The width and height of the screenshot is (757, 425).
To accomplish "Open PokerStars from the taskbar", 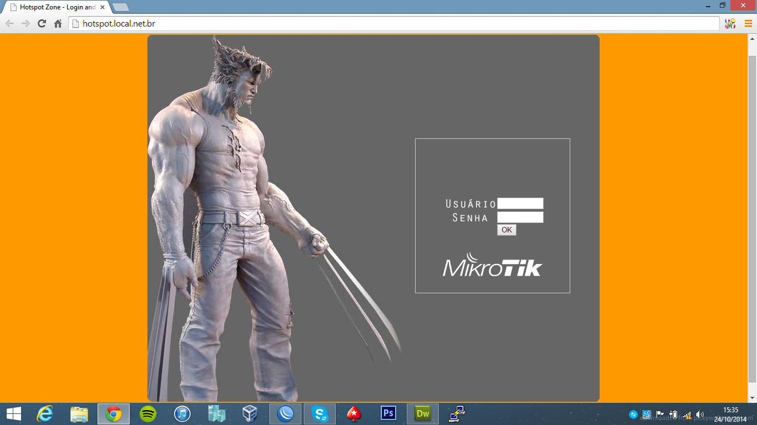I will [354, 414].
